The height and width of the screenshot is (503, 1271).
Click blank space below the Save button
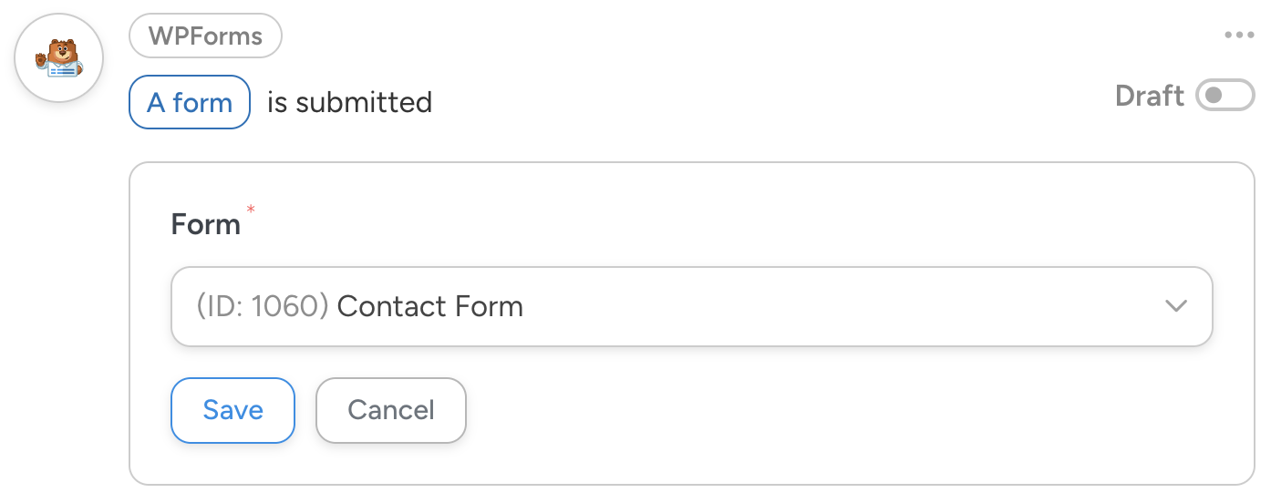[x=232, y=463]
